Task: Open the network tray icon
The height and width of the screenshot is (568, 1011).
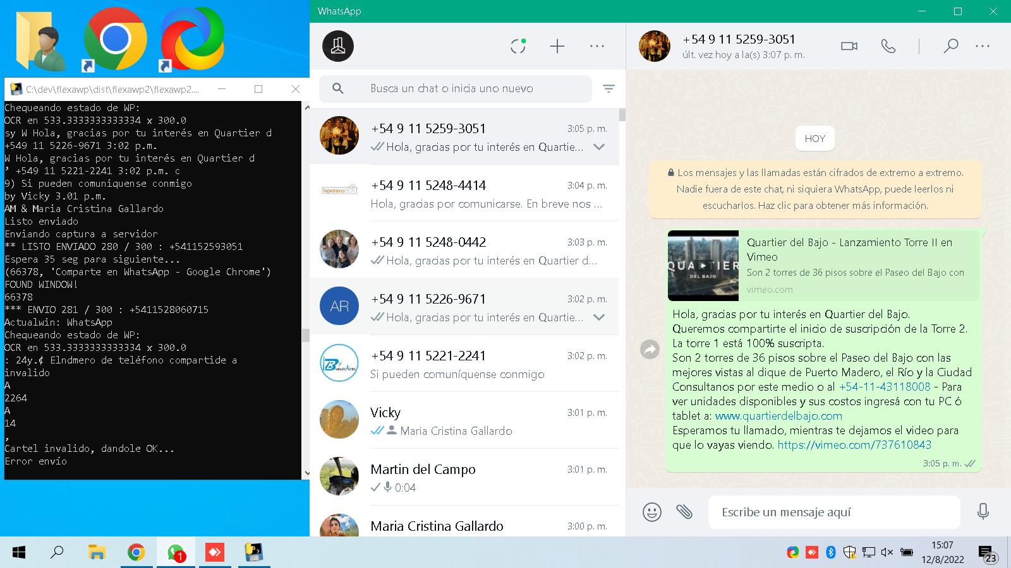Action: (x=869, y=553)
